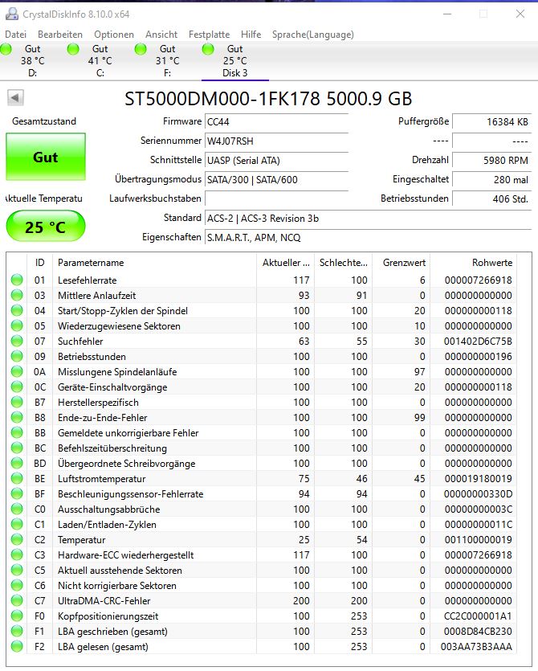The image size is (538, 671).
Task: Click status dot of Ausschaltungsabbrüche row
Action: click(x=17, y=509)
